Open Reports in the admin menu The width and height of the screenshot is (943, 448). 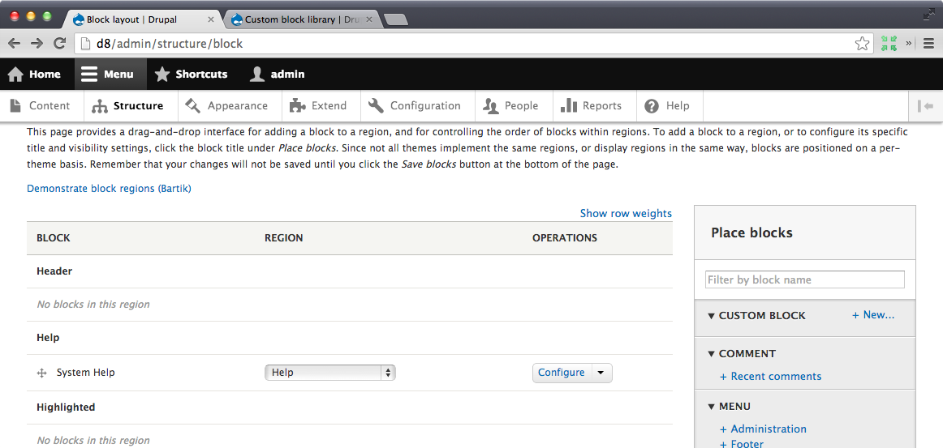(x=594, y=105)
